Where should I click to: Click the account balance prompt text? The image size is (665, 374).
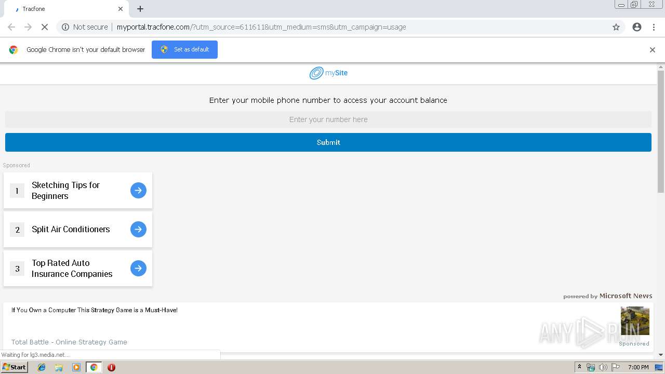click(328, 100)
